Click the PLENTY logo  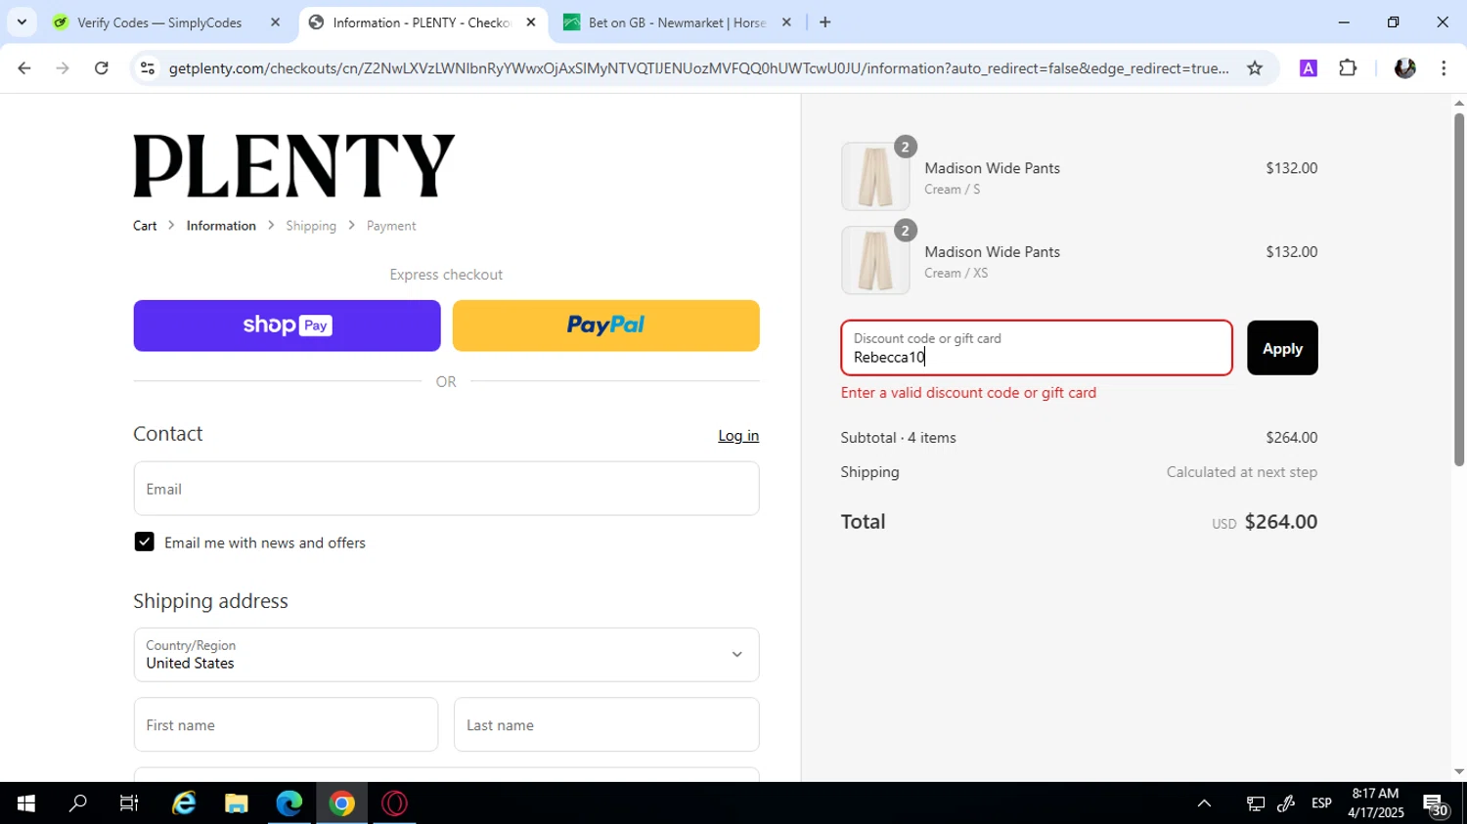coord(294,166)
